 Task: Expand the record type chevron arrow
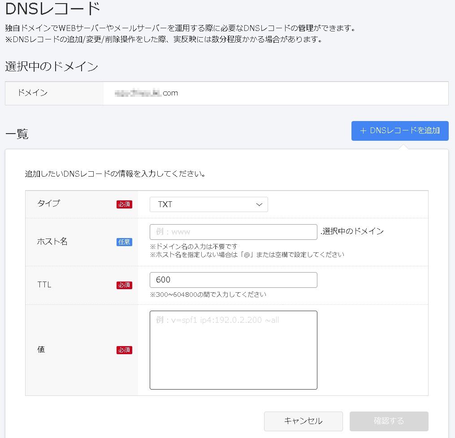(259, 204)
